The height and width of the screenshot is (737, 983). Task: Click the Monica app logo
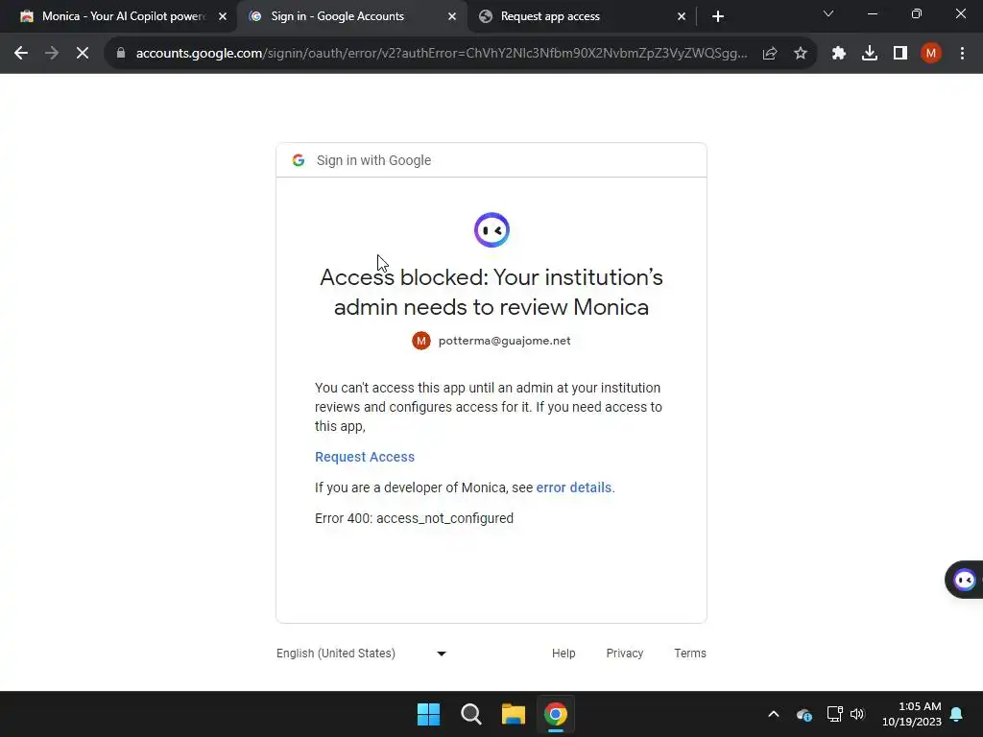pos(491,230)
